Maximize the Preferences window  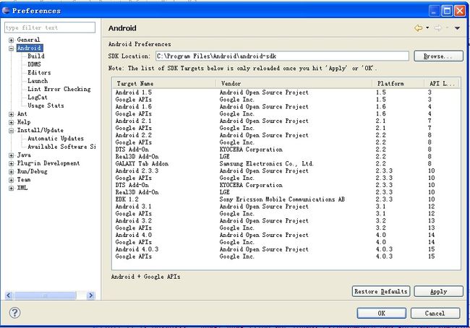tap(447, 11)
